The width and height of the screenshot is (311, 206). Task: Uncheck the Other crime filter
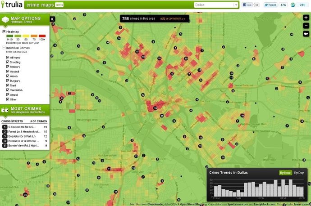coord(8,99)
